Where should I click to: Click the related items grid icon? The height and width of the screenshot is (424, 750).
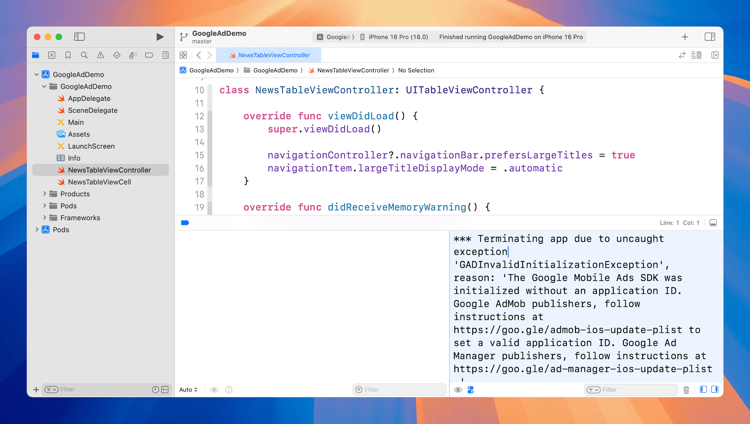click(183, 55)
